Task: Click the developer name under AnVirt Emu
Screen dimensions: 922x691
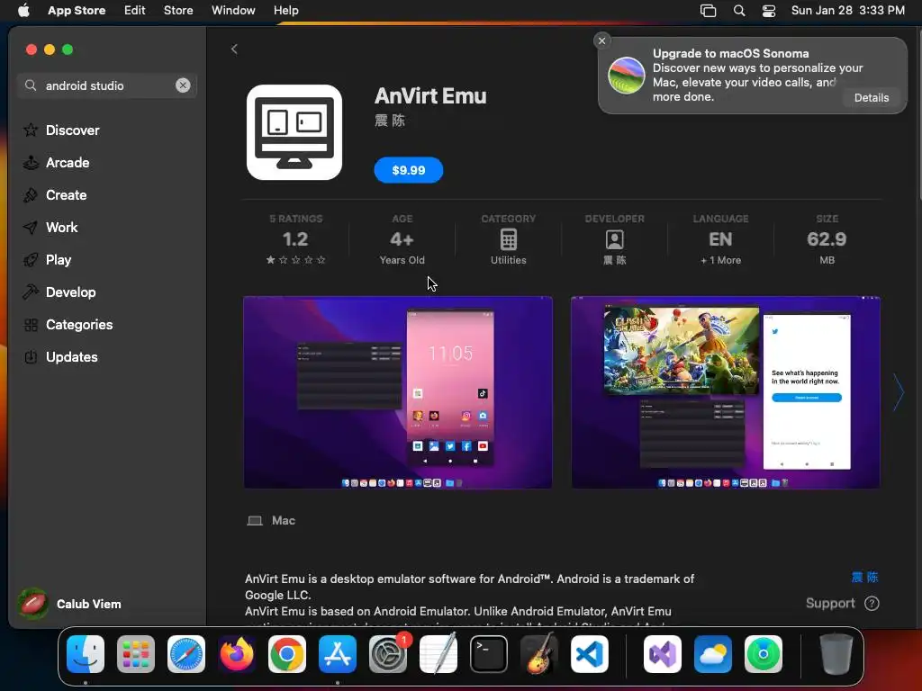Action: 390,121
